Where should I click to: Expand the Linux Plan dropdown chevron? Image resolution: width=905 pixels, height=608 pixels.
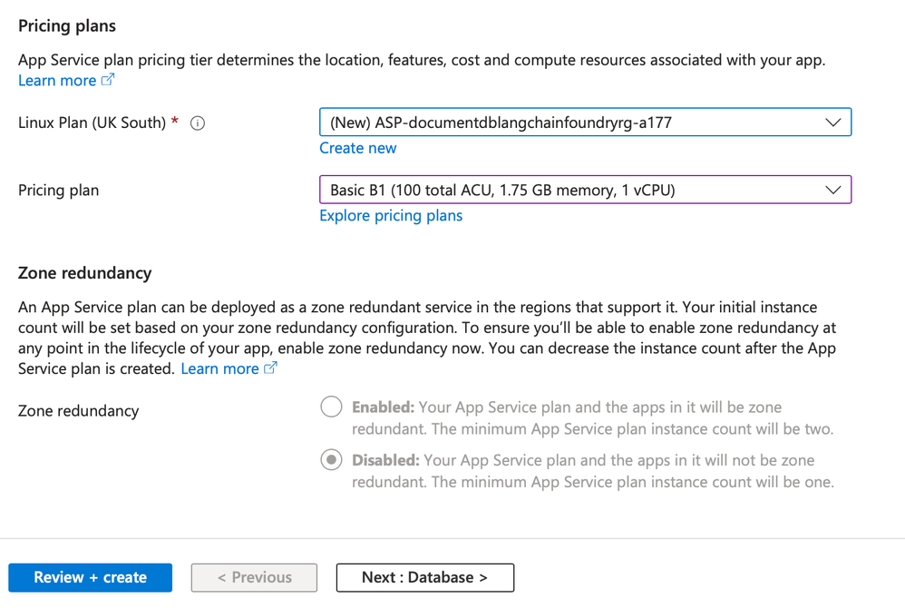[832, 123]
